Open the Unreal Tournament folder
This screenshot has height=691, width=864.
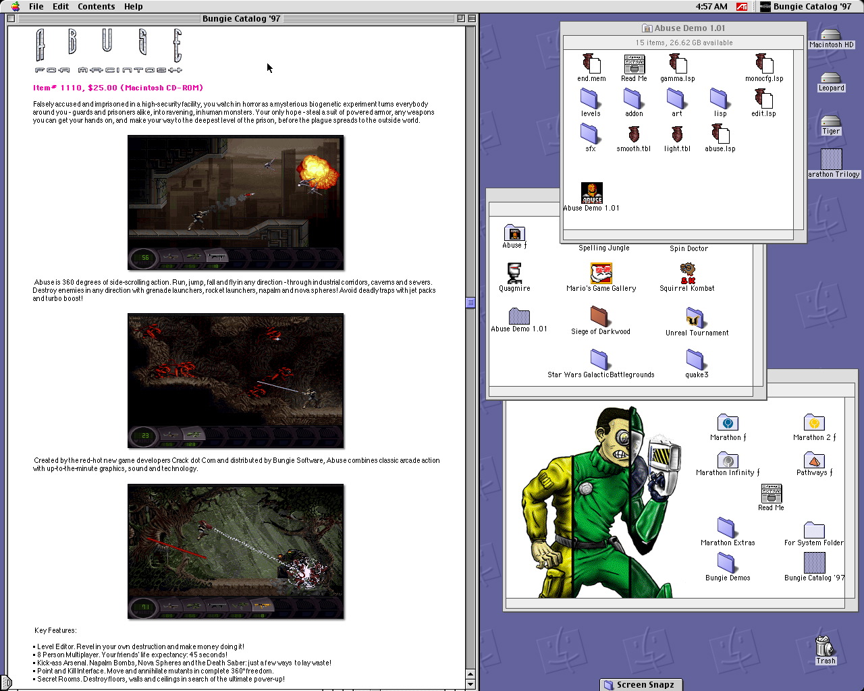click(x=696, y=317)
